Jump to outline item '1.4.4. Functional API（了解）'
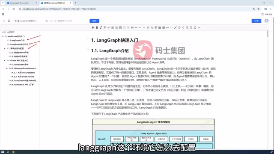The image size is (274, 154). coord(21,85)
